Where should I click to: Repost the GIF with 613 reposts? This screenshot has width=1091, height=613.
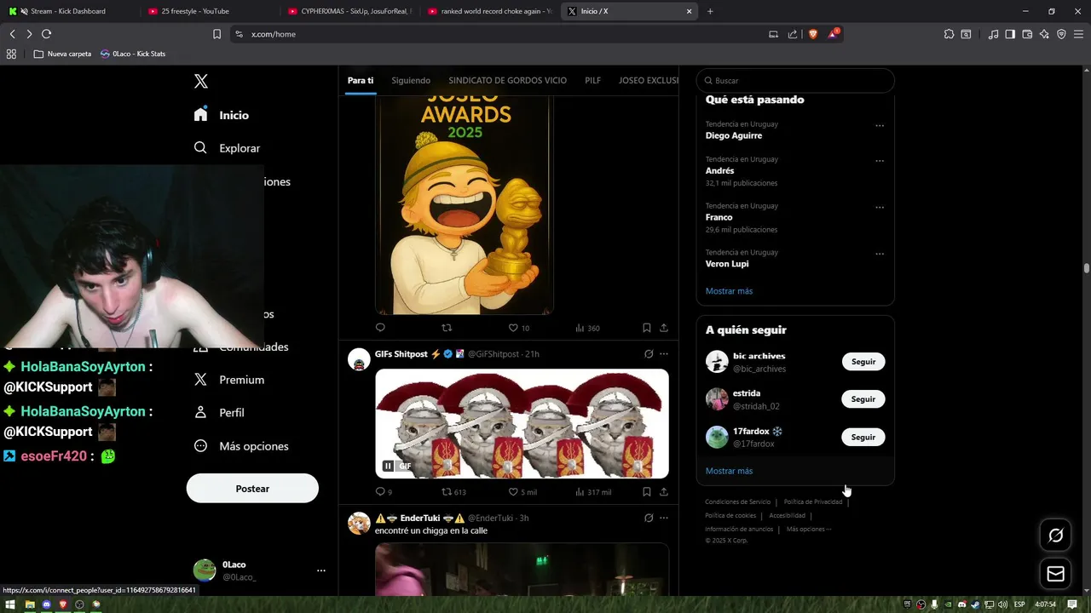453,492
